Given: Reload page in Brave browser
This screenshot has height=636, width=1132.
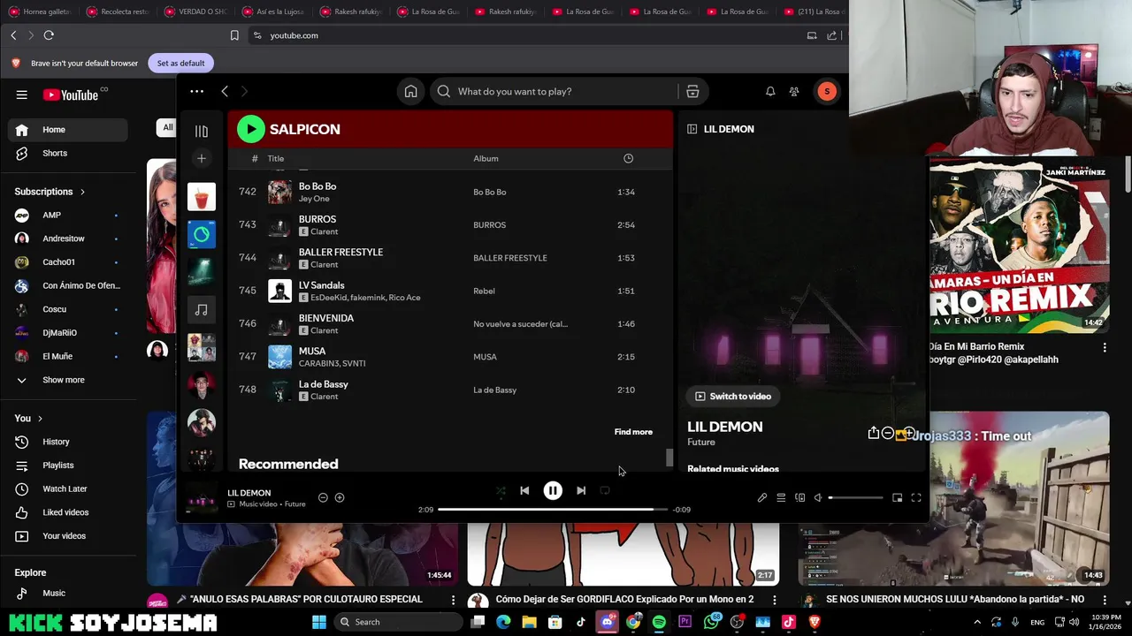Looking at the screenshot, I should (49, 35).
